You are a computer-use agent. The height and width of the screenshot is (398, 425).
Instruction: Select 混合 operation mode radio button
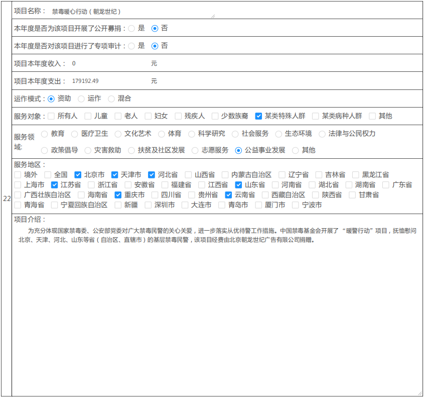coord(111,99)
